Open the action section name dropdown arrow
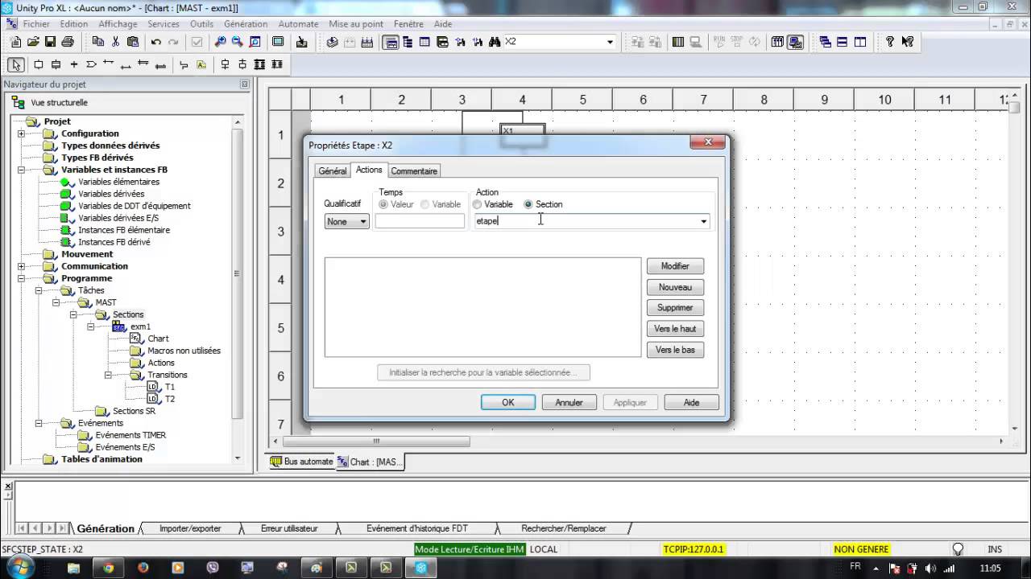Screen dimensions: 1031x579 [x=703, y=221]
